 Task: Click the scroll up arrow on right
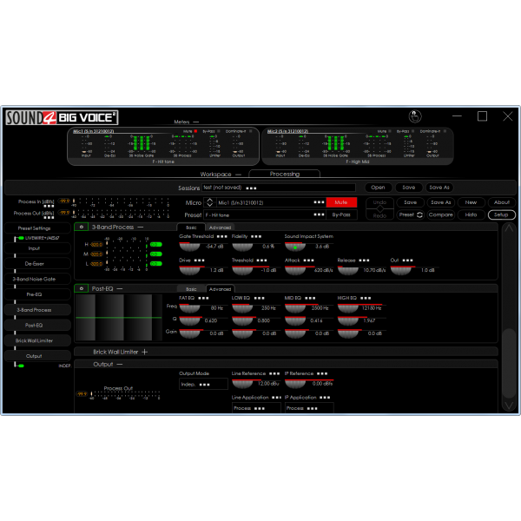click(509, 228)
